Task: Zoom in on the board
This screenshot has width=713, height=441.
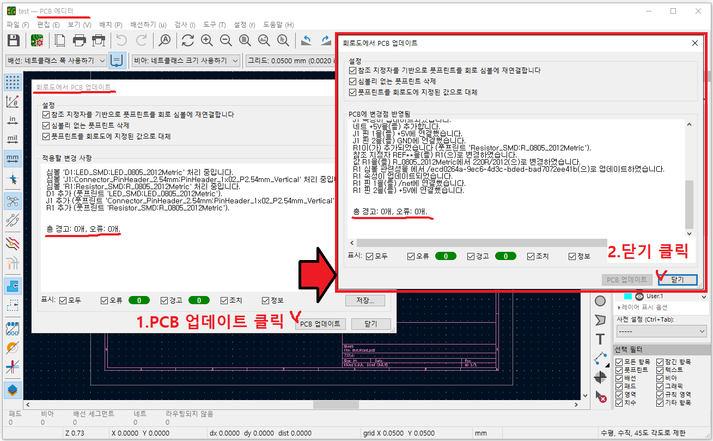Action: point(207,40)
